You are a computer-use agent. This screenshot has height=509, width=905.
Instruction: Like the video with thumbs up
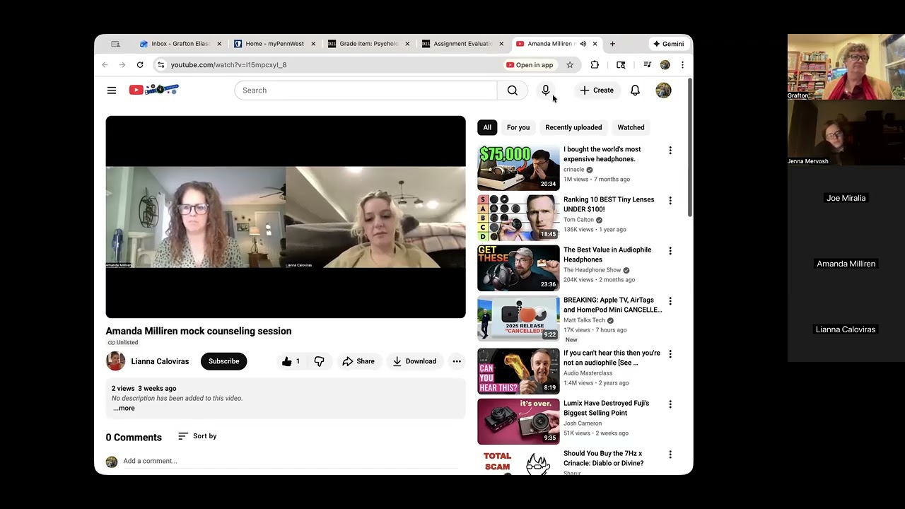click(291, 361)
